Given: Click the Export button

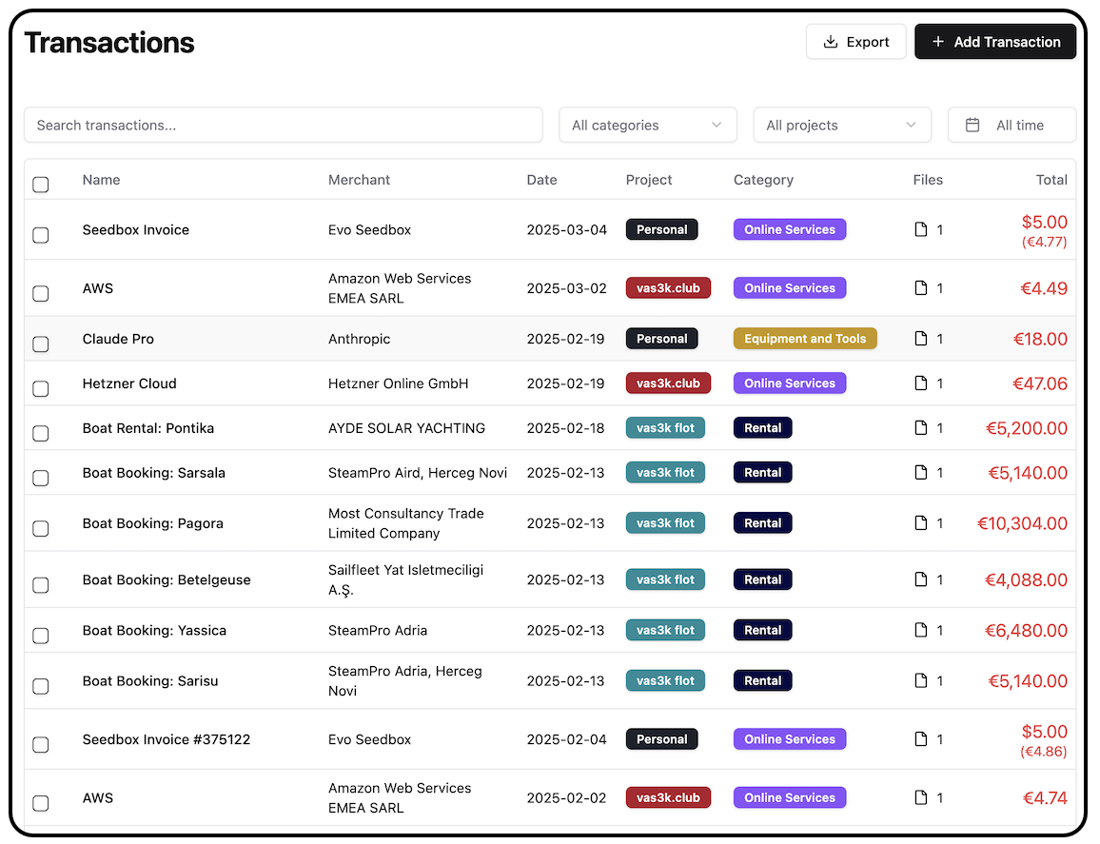Looking at the screenshot, I should point(855,41).
